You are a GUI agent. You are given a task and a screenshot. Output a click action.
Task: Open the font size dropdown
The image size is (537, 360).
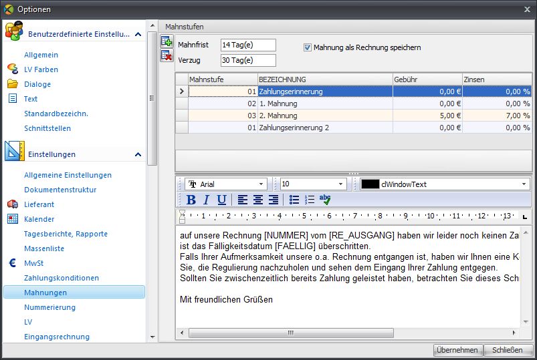click(x=341, y=184)
